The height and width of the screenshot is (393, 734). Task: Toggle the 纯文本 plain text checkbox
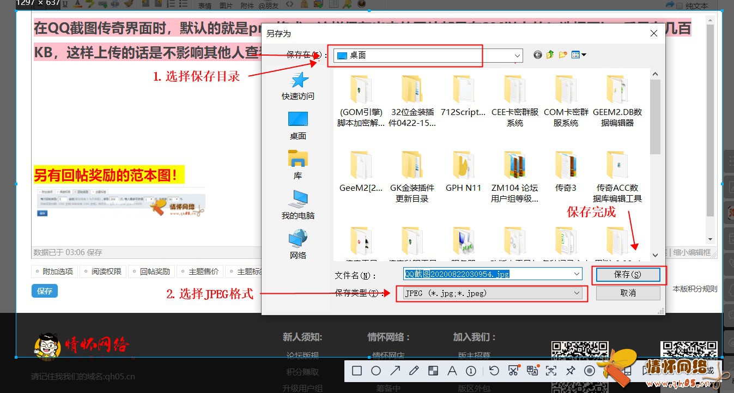[679, 6]
